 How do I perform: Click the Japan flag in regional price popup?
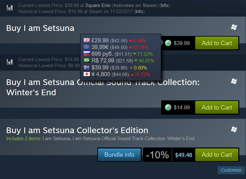pyautogui.click(x=86, y=74)
